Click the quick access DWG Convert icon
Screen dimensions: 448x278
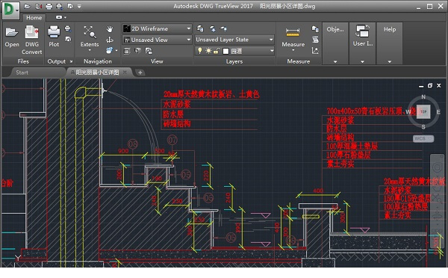(38, 6)
